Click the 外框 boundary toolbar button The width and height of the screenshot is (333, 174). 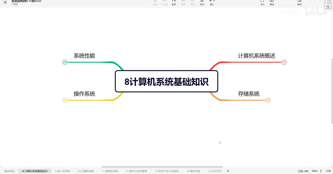click(193, 3)
